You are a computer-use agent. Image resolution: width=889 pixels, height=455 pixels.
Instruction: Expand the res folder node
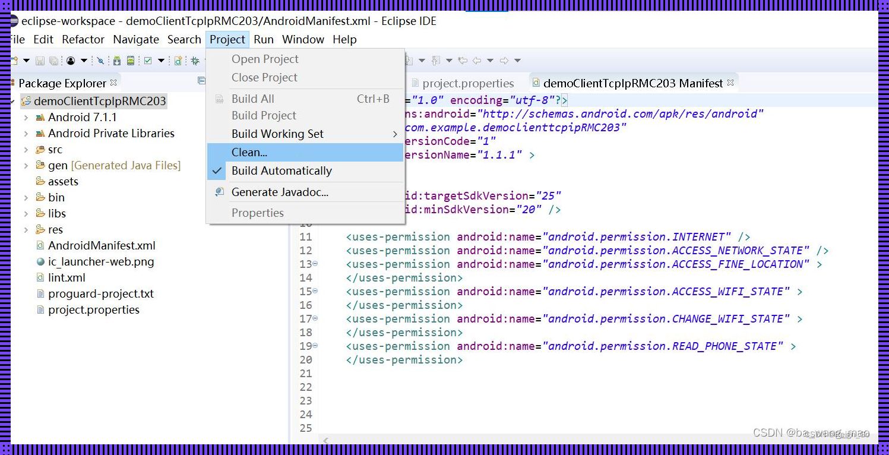pos(26,230)
